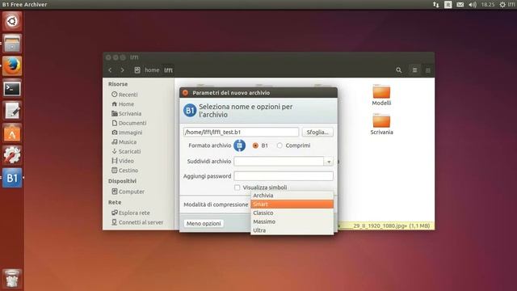Screen dimensions: 517x291
Task: Open the keyboard layout indicator
Action: (x=448, y=4)
